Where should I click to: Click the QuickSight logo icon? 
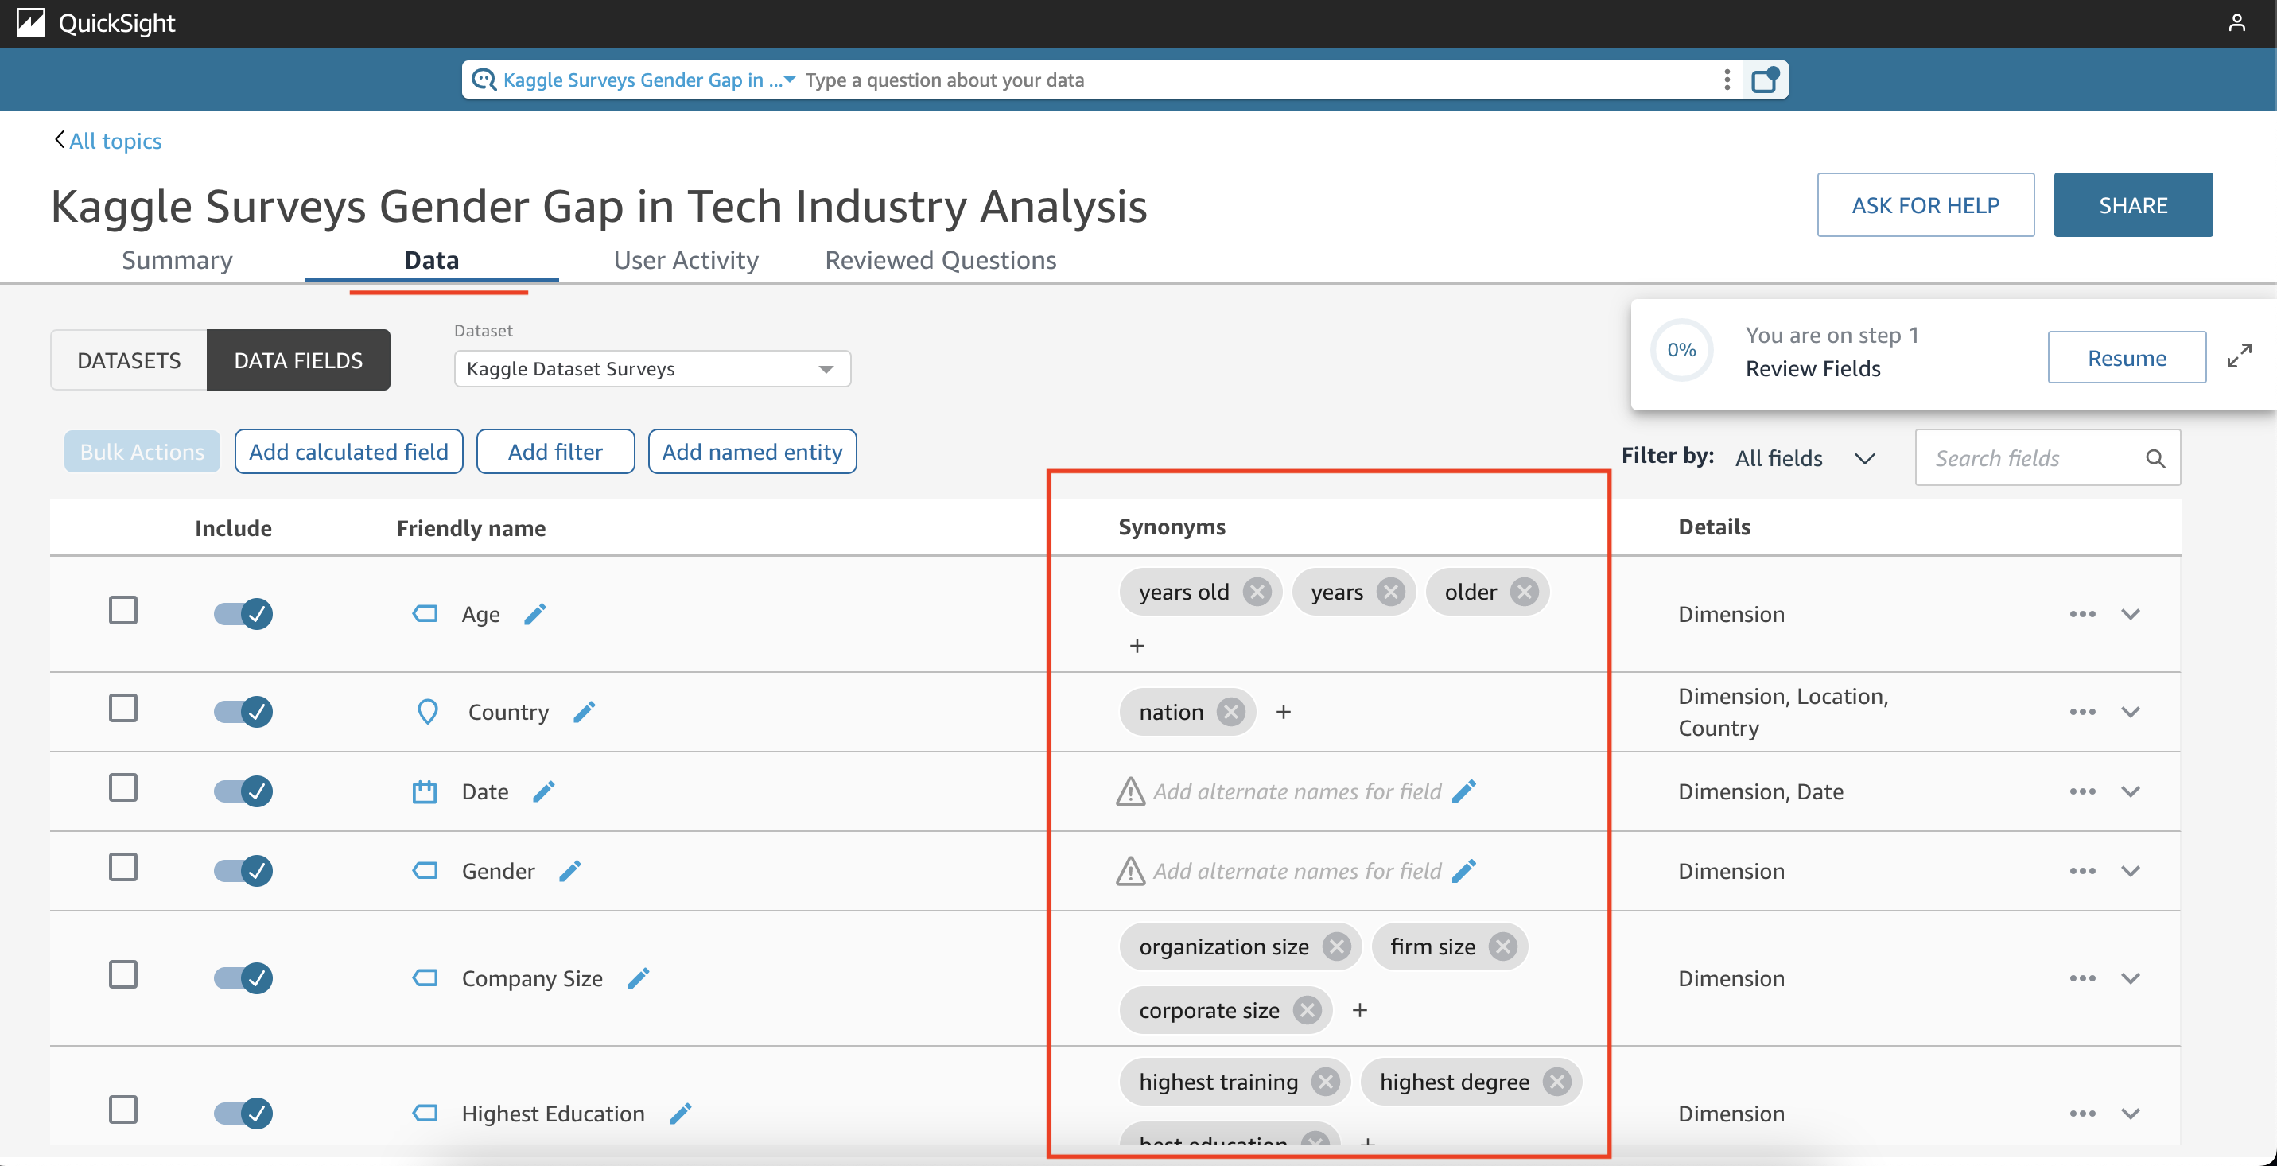31,23
